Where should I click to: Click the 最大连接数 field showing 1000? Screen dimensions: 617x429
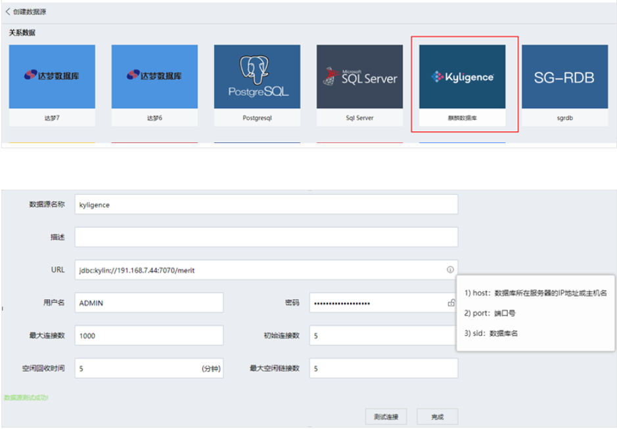coord(149,335)
